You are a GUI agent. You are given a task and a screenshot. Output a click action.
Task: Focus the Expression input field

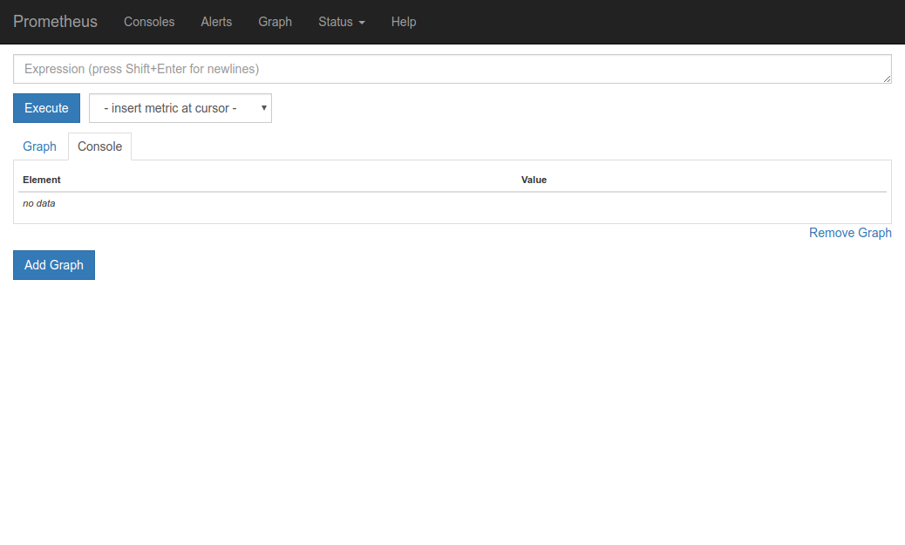(x=452, y=69)
